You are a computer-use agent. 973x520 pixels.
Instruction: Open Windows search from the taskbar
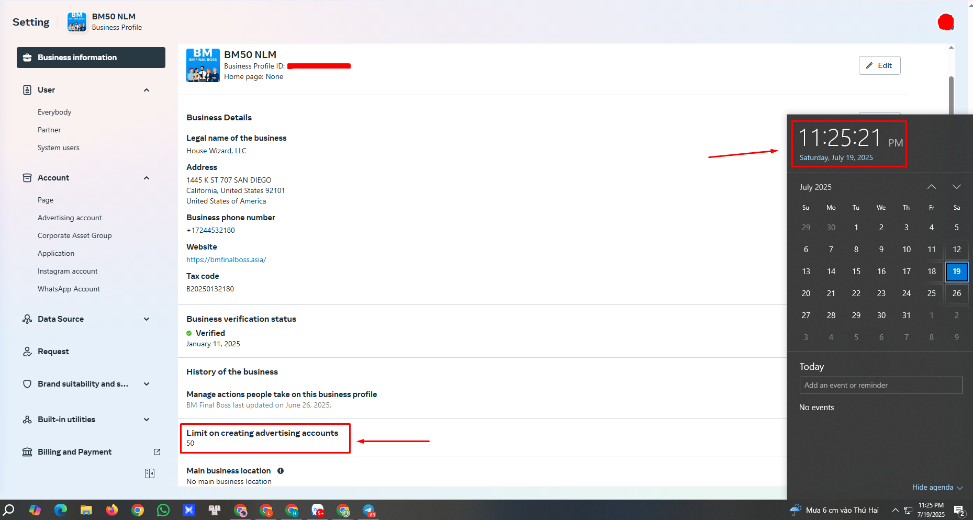click(x=9, y=510)
